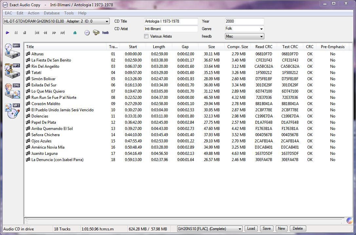Select track Rin Del Angelito
This screenshot has height=235, width=356.
(45, 66)
